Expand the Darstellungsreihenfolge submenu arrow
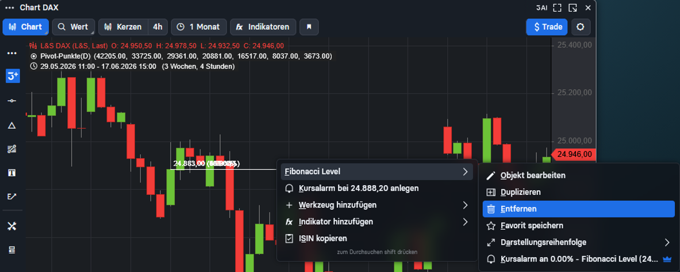 click(667, 242)
